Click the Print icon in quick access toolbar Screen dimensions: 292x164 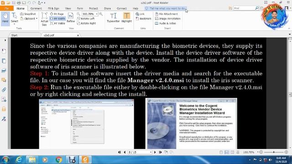tap(19, 3)
